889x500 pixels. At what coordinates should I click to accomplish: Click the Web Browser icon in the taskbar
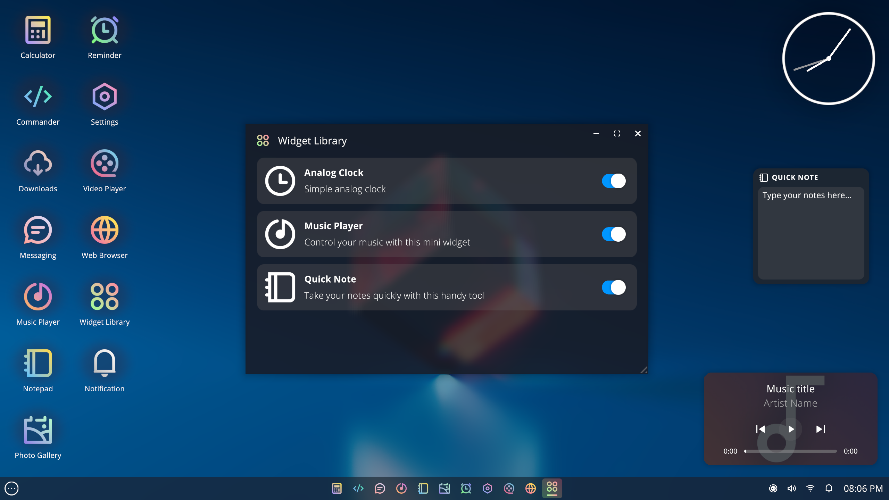tap(531, 489)
